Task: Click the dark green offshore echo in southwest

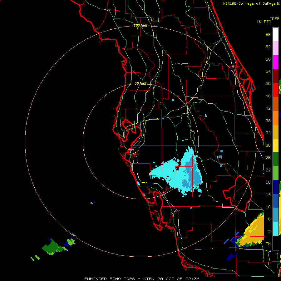Action: click(53, 246)
